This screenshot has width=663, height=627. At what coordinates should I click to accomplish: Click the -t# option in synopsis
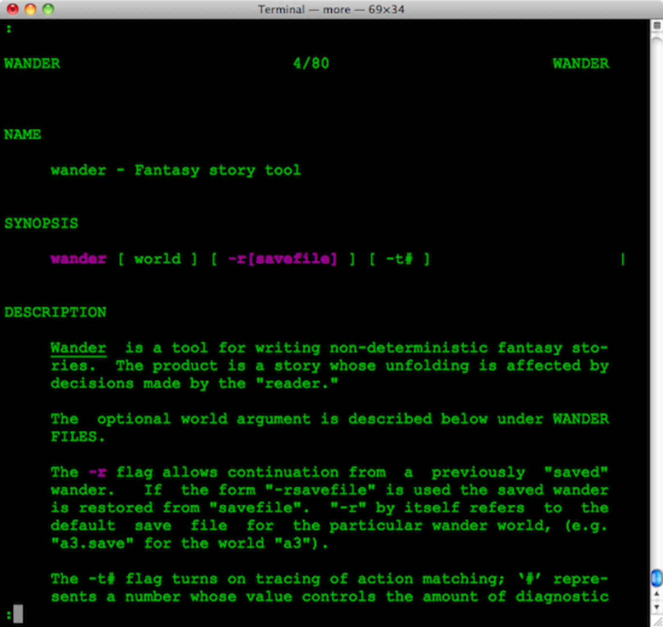[400, 259]
